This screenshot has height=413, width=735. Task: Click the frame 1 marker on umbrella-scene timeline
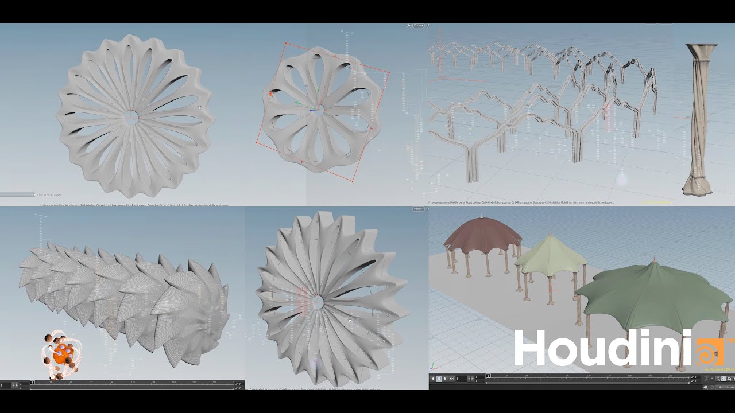pos(489,376)
